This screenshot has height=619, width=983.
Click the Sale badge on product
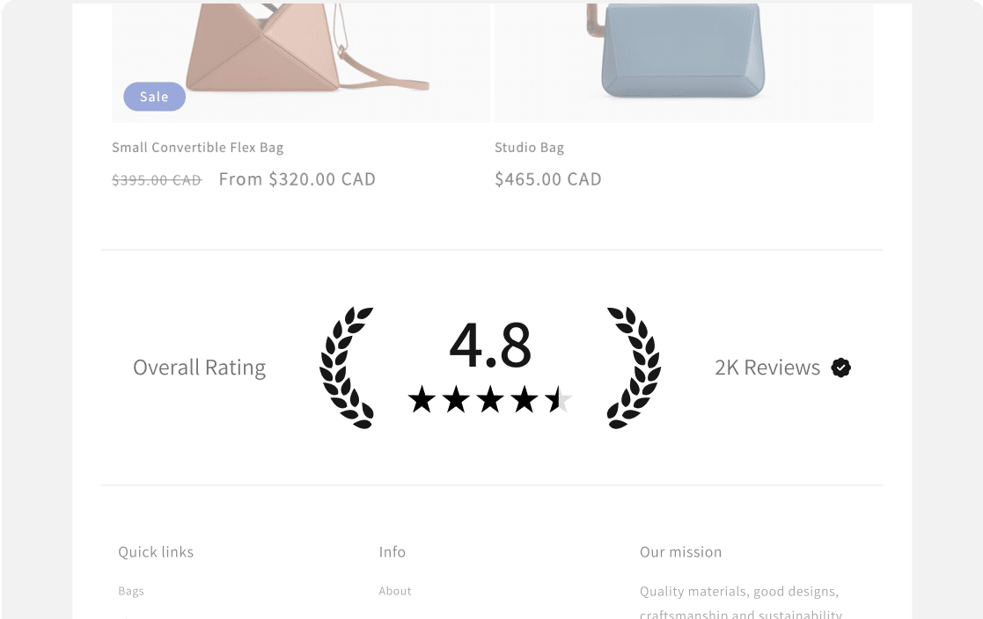tap(154, 97)
